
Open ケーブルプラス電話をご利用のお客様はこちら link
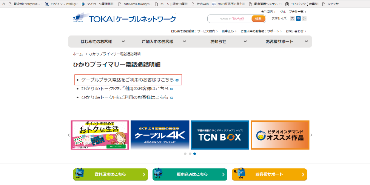point(128,80)
